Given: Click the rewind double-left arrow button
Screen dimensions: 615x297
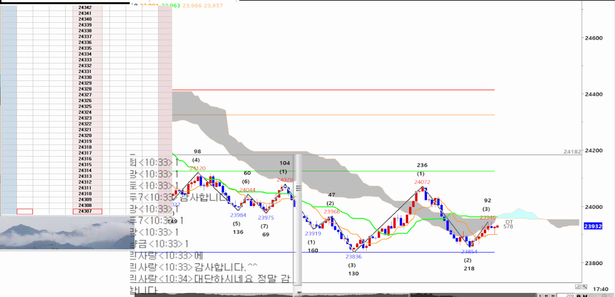Looking at the screenshot, I should coord(546,296).
